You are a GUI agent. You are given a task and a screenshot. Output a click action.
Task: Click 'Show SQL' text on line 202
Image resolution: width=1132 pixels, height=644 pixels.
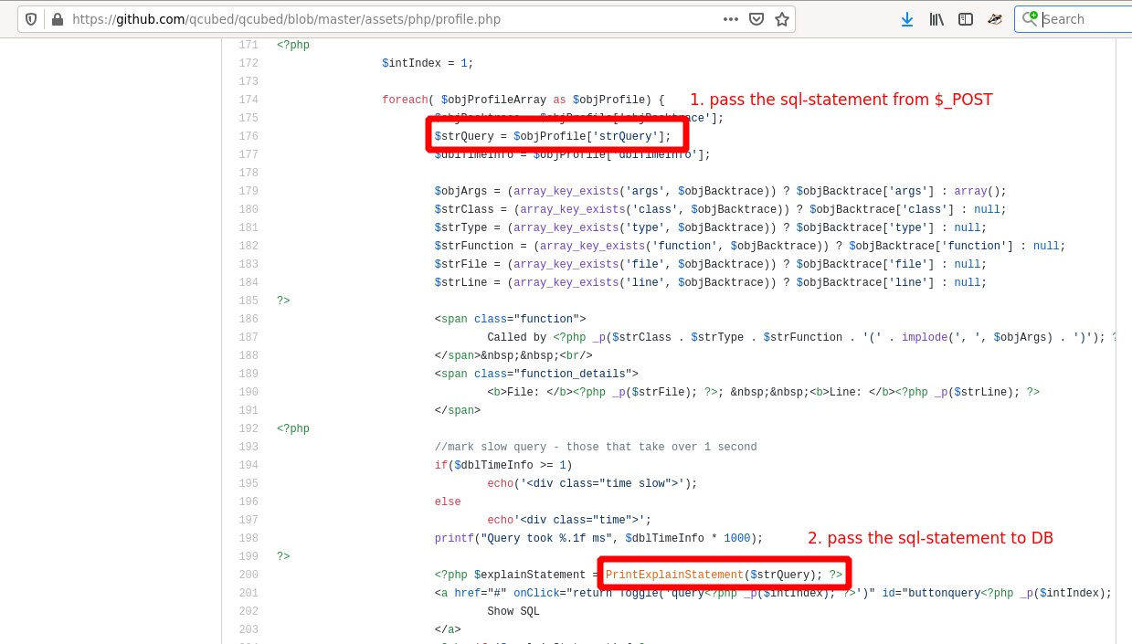click(x=513, y=611)
